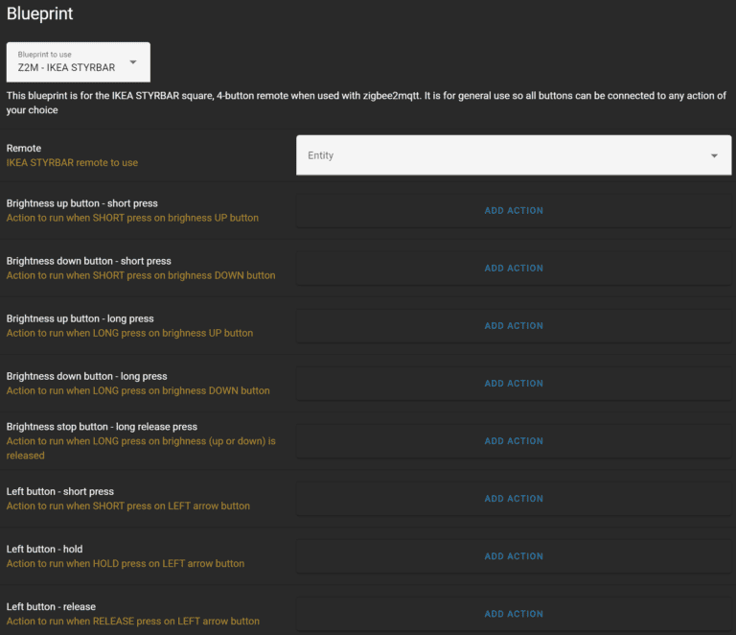Add action for Left button release
The width and height of the screenshot is (736, 635).
coord(514,614)
